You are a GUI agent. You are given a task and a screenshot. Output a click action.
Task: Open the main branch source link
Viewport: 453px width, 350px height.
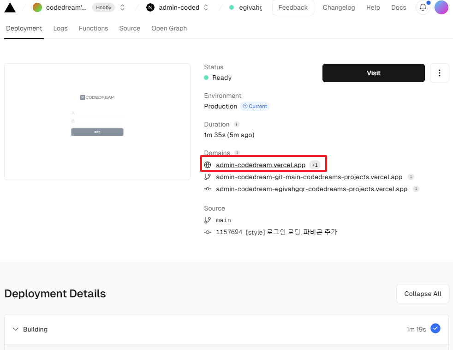(223, 220)
